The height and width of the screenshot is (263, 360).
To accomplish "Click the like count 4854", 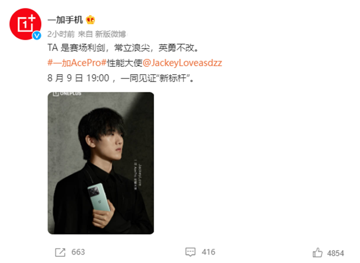I will pos(336,253).
